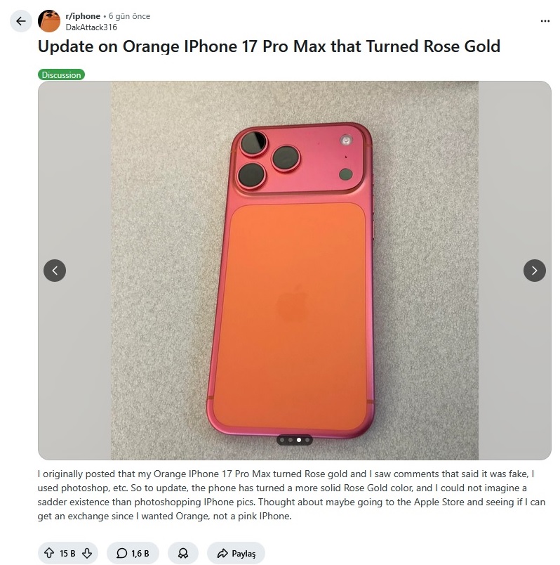The image size is (560, 565).
Task: Open comments with 1,6 B count
Action: [133, 553]
